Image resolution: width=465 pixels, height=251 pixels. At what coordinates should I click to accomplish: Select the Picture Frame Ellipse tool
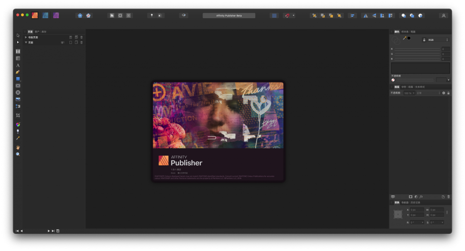[18, 92]
